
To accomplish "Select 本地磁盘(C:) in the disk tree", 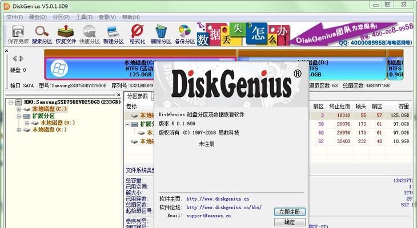I will point(50,109).
